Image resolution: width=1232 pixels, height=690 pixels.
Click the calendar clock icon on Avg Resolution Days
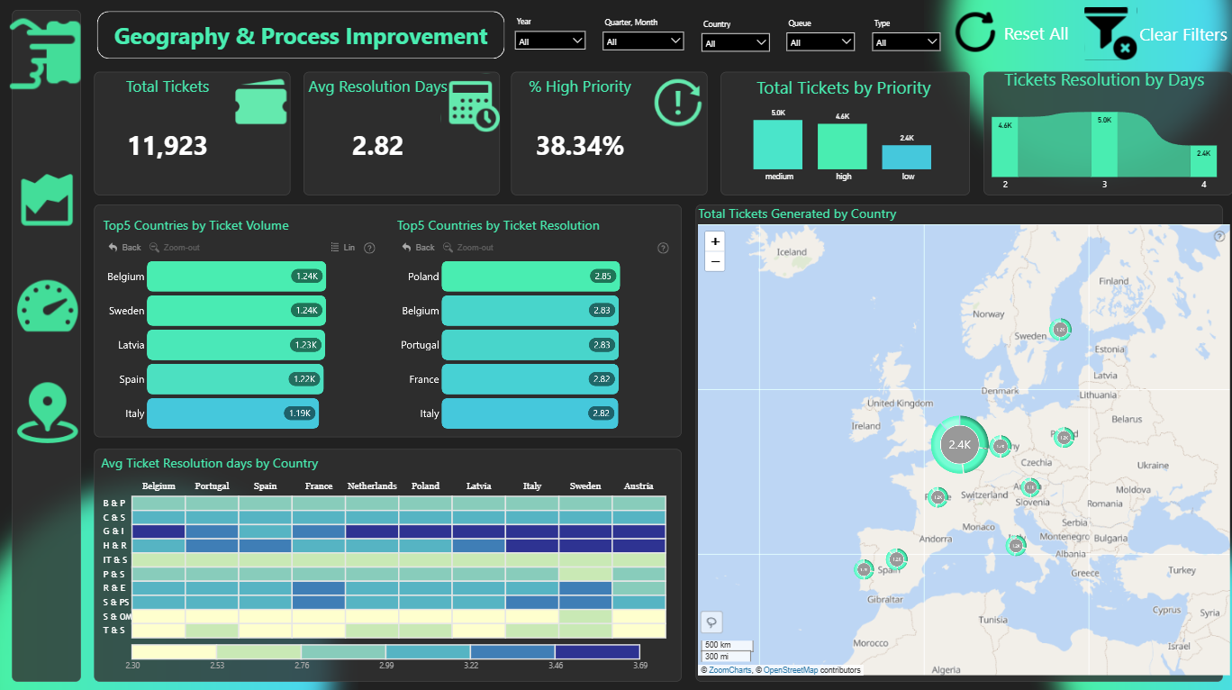[474, 106]
